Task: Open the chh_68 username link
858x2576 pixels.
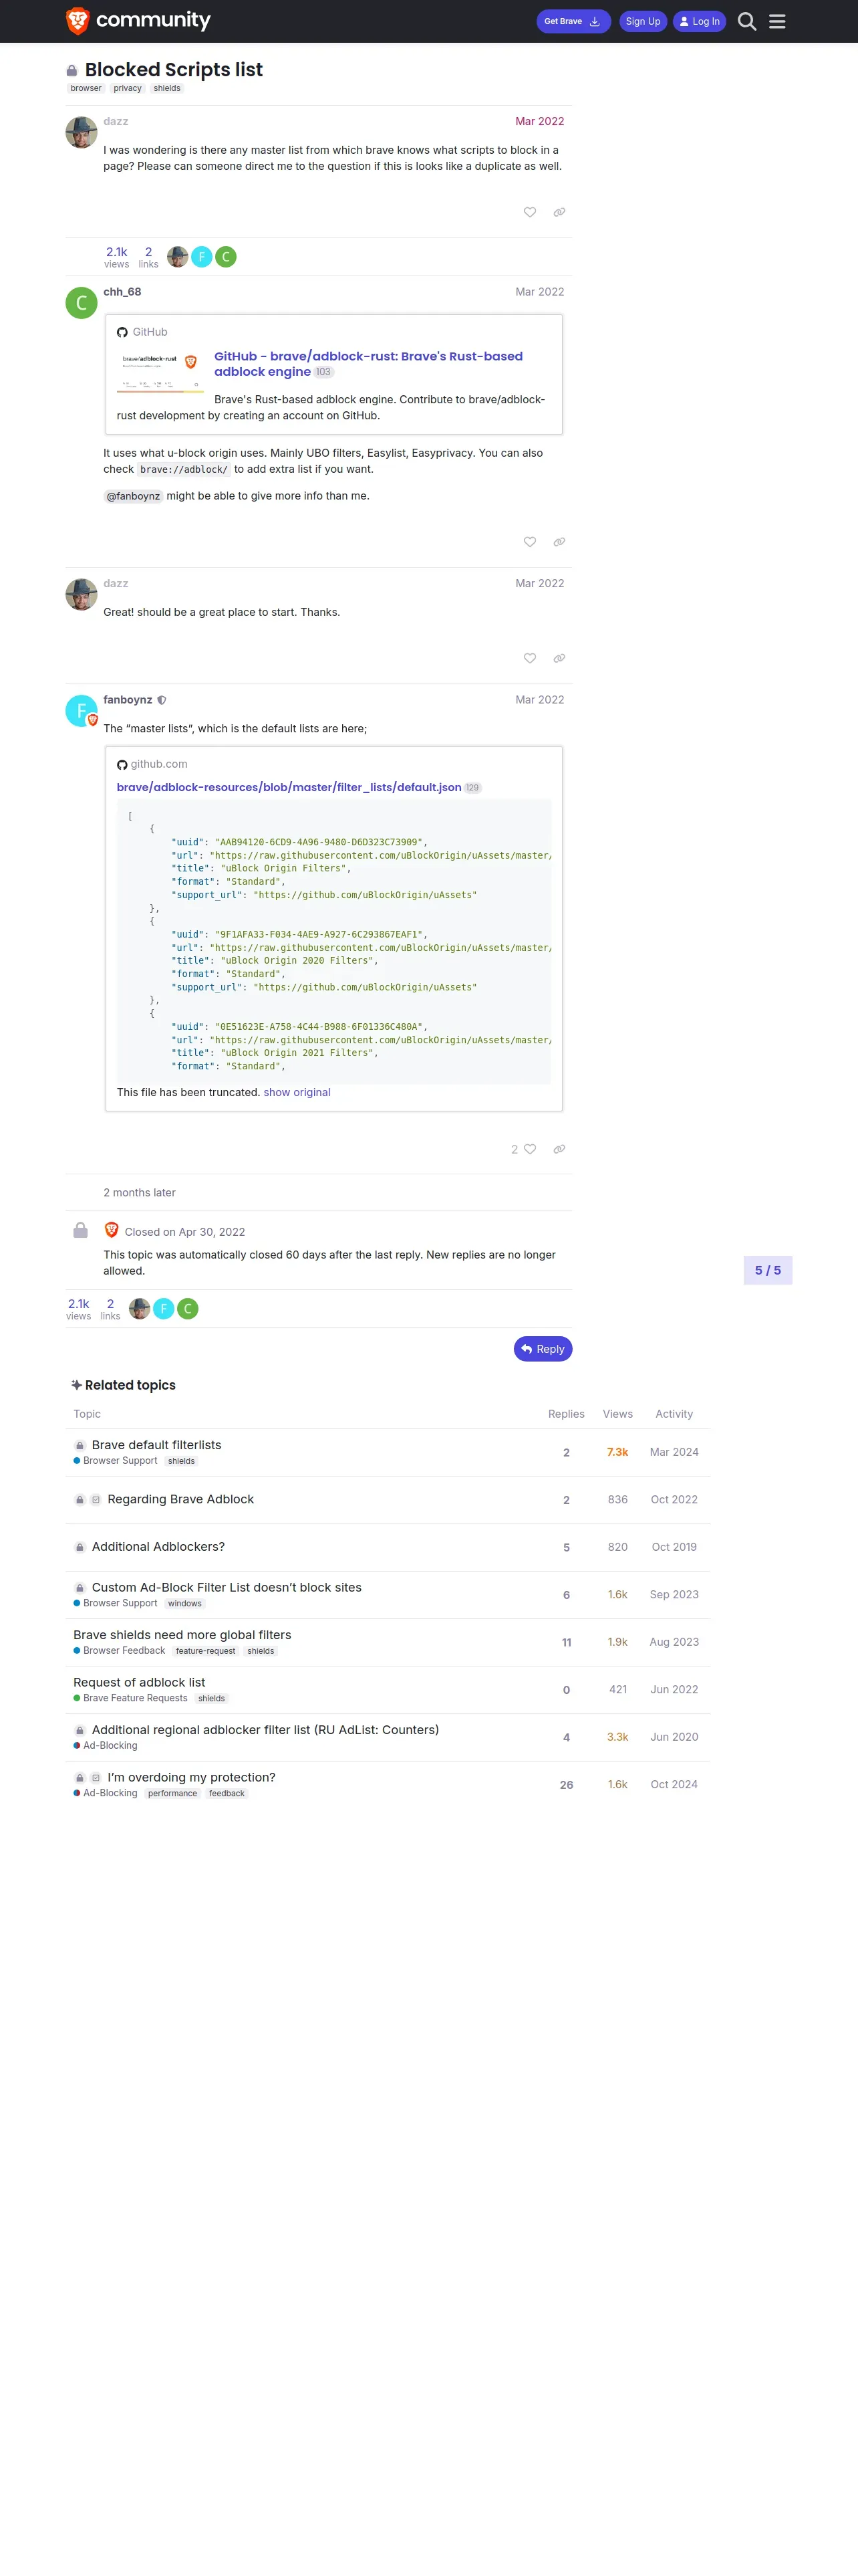Action: (122, 292)
